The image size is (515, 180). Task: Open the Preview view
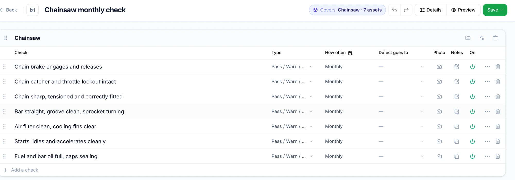coord(463,10)
